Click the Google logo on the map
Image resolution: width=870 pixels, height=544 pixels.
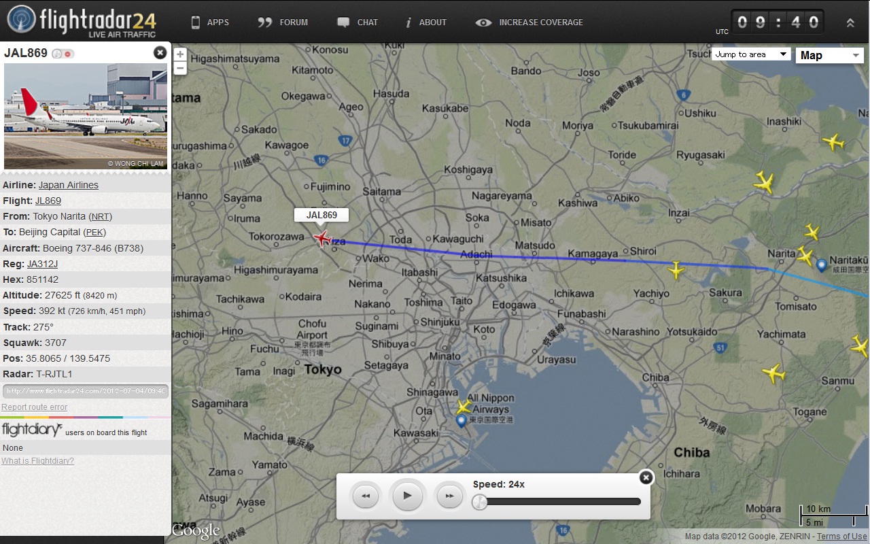196,530
